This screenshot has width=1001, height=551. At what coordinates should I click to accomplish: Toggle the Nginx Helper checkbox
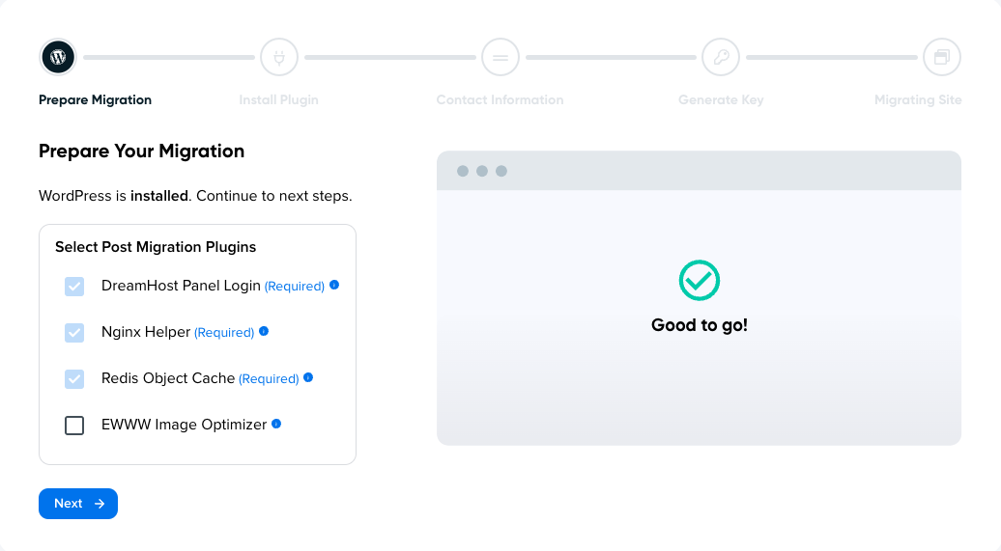point(74,332)
